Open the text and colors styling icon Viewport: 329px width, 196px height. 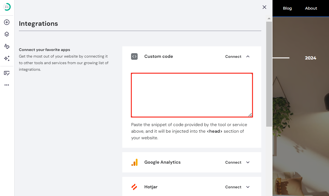(x=7, y=46)
